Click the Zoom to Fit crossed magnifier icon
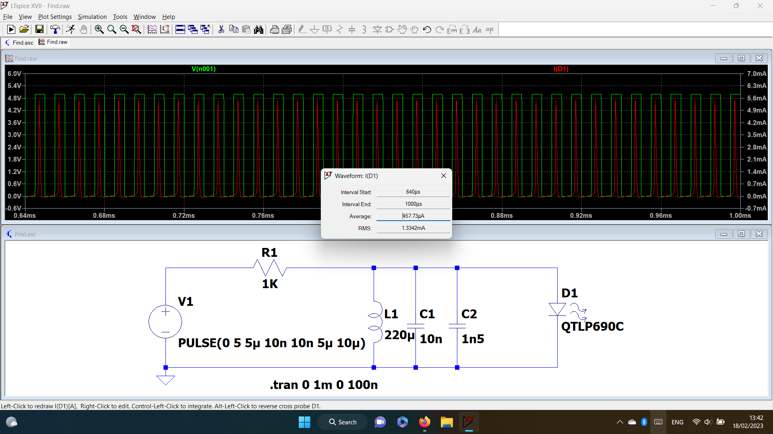This screenshot has height=434, width=773. pos(136,29)
